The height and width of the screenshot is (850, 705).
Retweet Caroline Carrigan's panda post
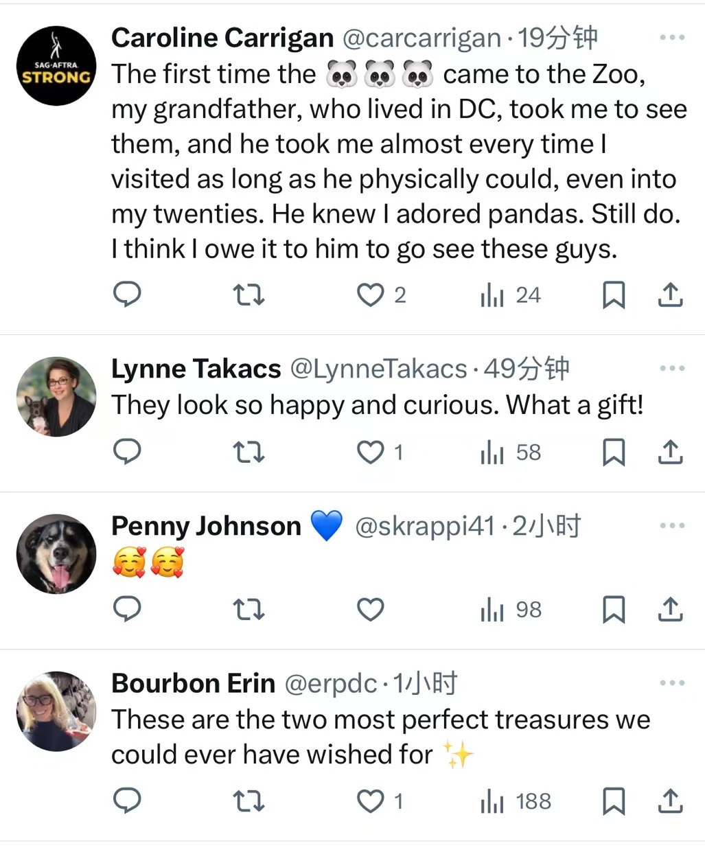click(249, 295)
